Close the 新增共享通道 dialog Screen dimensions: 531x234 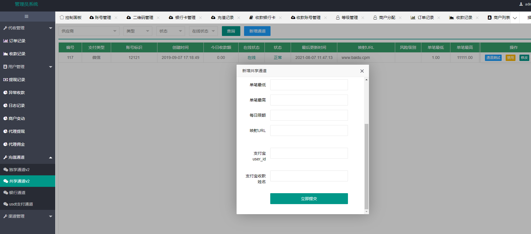point(362,71)
